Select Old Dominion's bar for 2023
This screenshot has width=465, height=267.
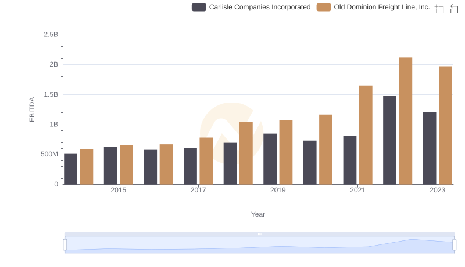point(445,126)
